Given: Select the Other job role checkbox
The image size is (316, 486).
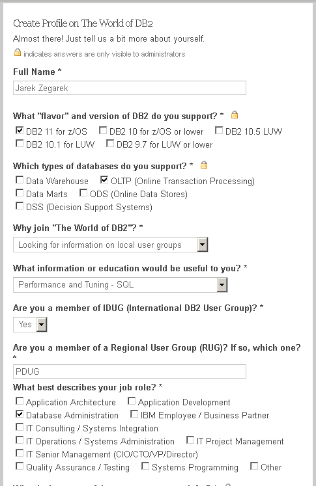Looking at the screenshot, I should [254, 466].
